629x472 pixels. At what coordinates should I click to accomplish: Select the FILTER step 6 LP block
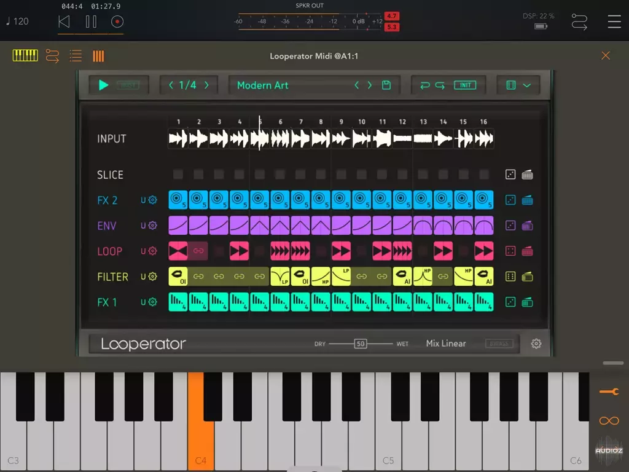(280, 277)
